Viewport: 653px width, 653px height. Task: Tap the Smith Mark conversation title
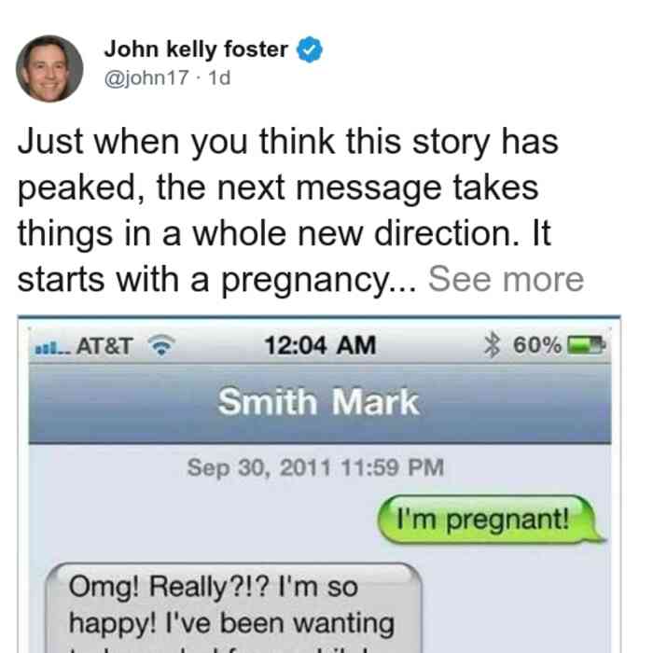click(319, 402)
